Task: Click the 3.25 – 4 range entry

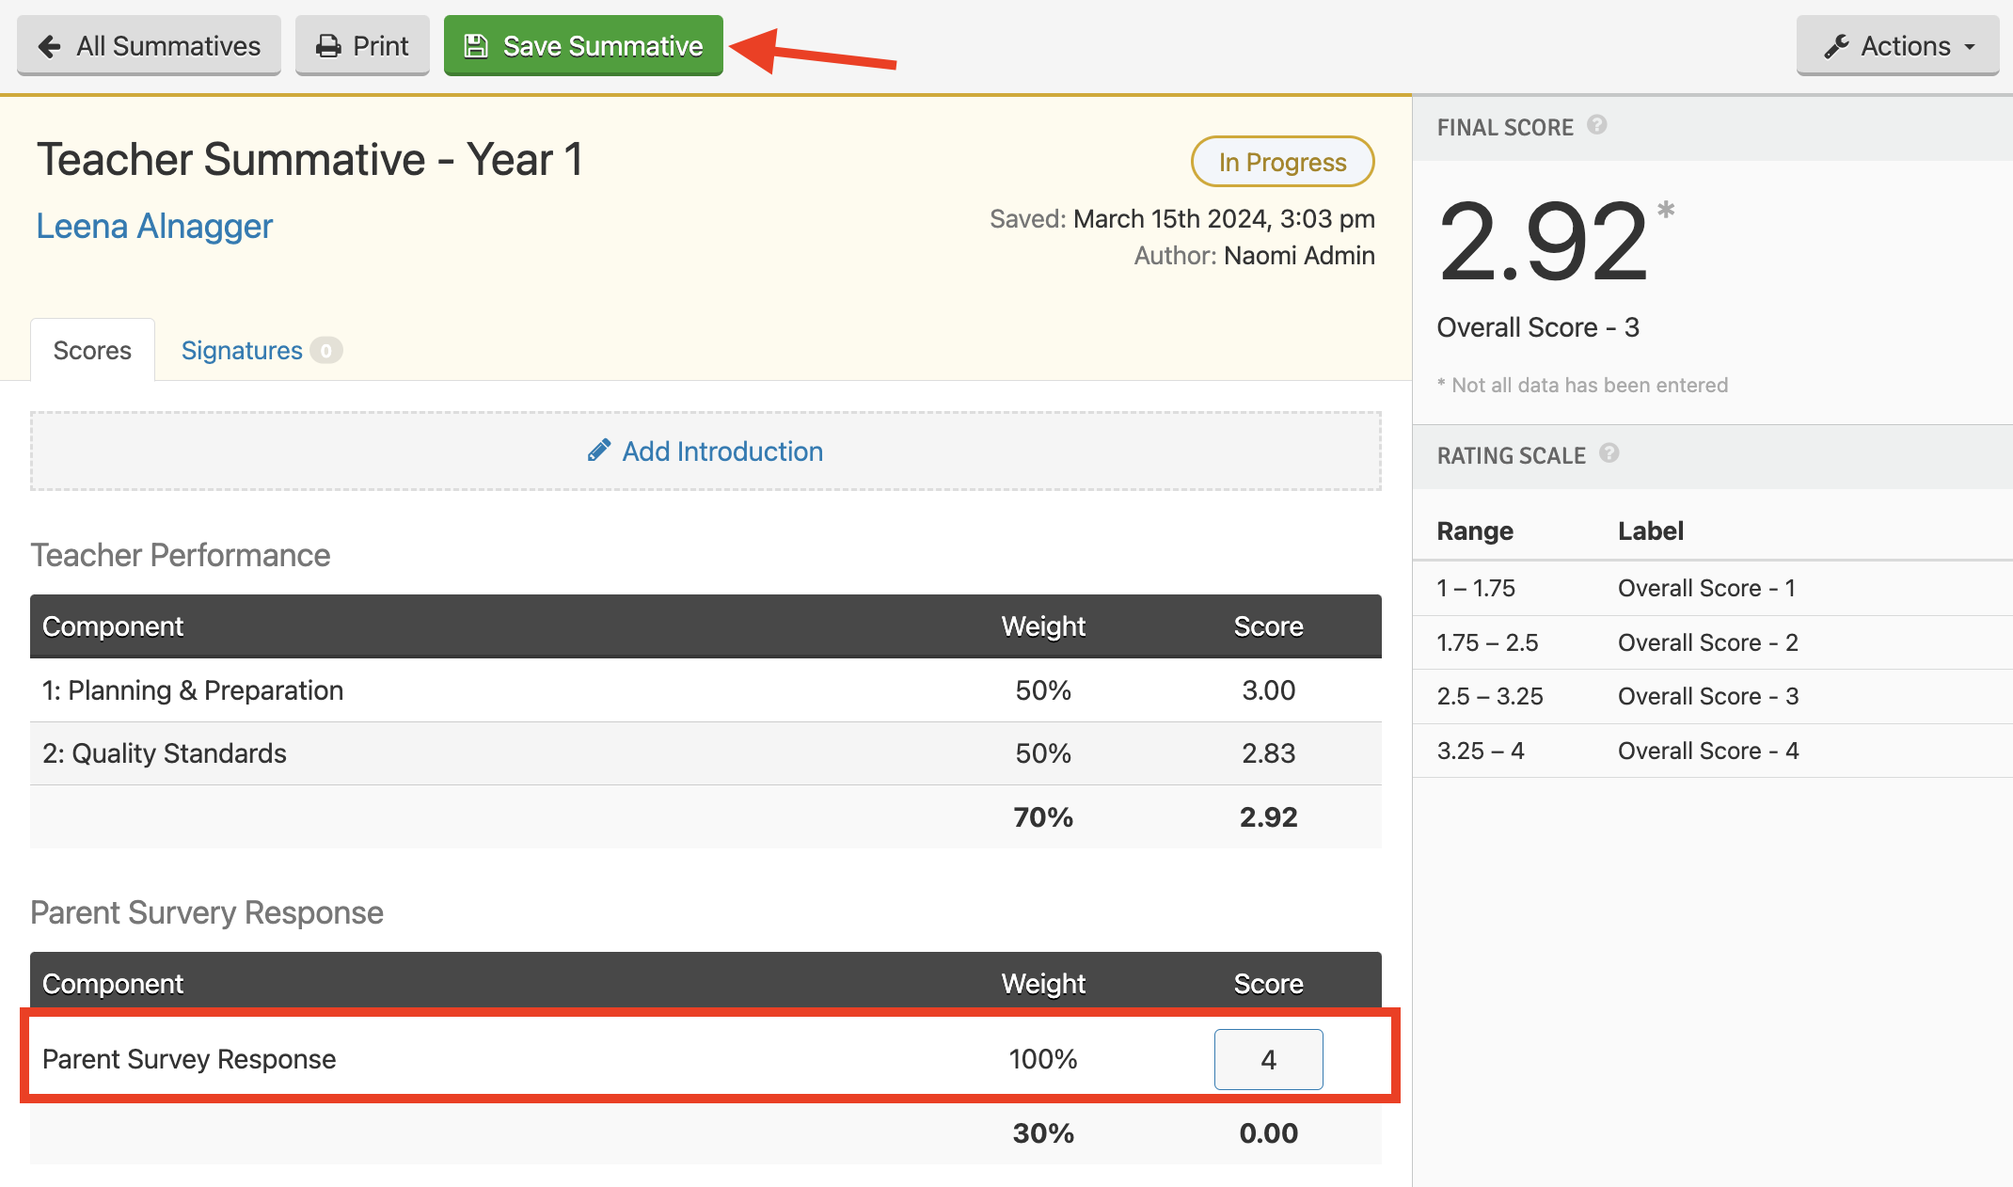Action: (1481, 751)
